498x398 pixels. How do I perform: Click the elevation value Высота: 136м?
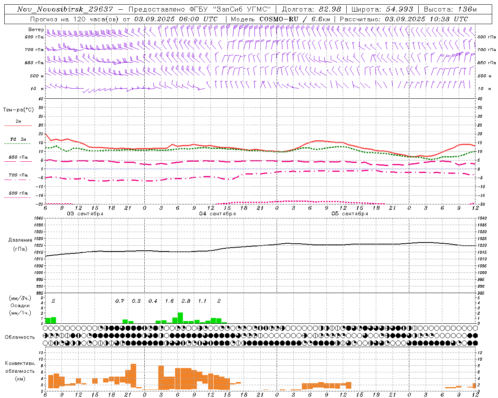click(x=450, y=9)
